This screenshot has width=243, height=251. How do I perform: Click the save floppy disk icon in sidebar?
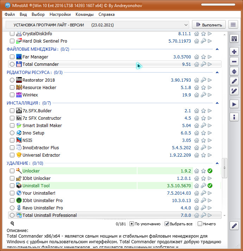[x=234, y=39]
